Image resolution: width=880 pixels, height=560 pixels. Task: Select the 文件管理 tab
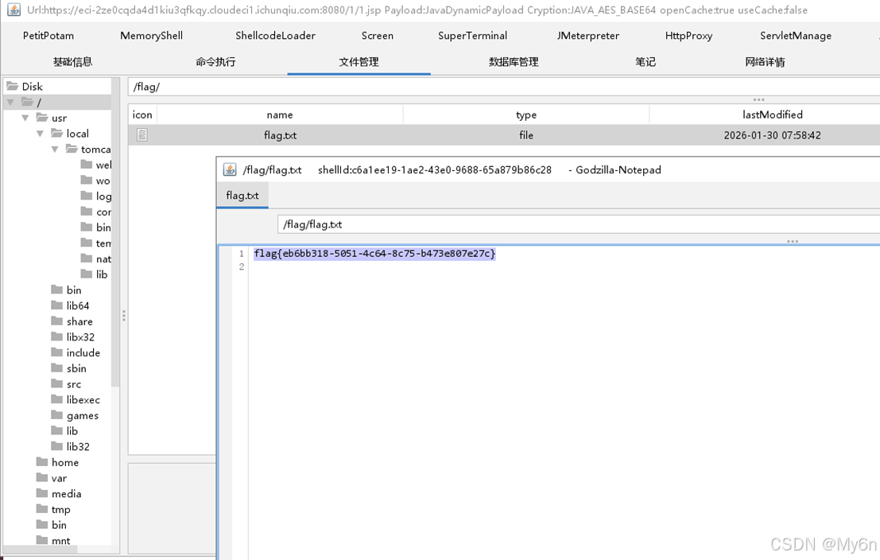click(359, 62)
